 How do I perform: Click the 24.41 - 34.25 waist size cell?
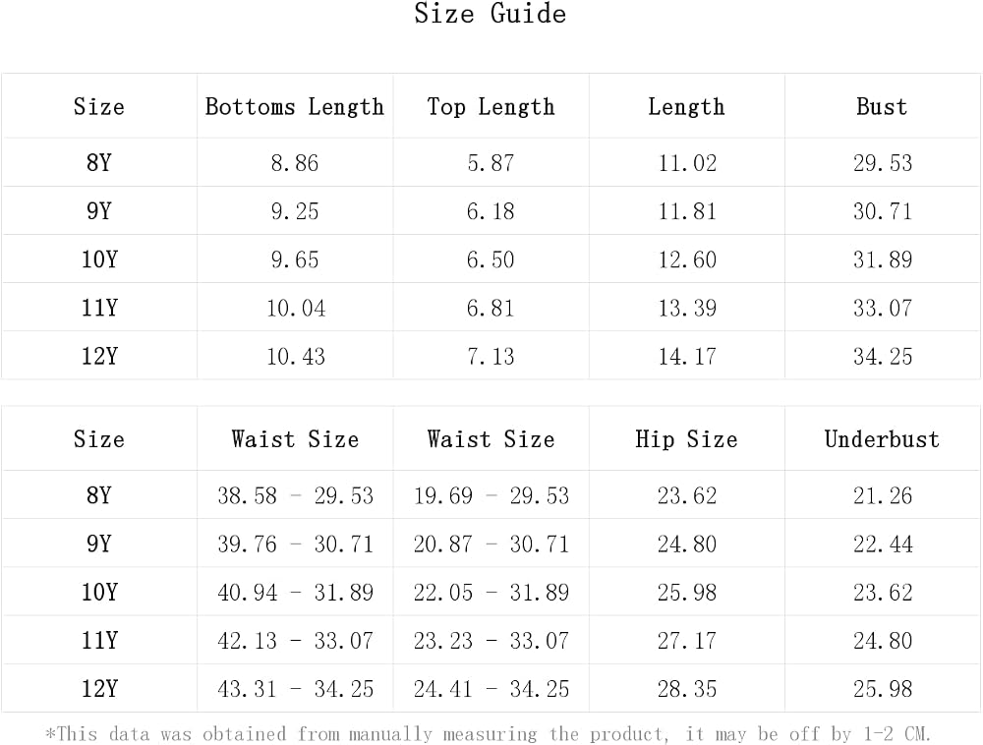(491, 689)
